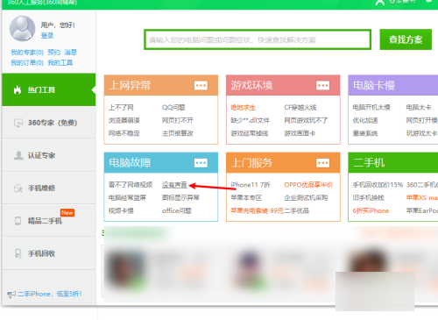438x320 pixels.
Task: Open 我的订单(0) link
Action: pos(27,62)
